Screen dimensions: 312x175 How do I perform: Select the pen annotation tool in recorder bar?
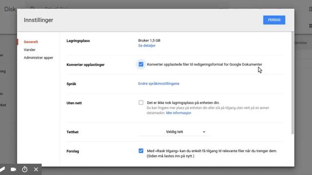coord(2,169)
